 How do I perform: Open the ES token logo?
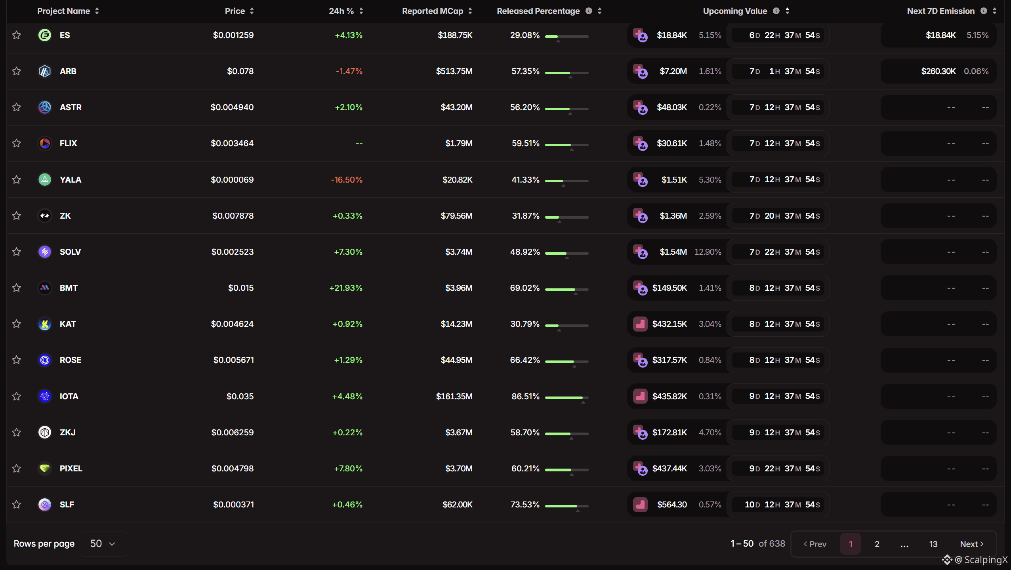pos(45,35)
